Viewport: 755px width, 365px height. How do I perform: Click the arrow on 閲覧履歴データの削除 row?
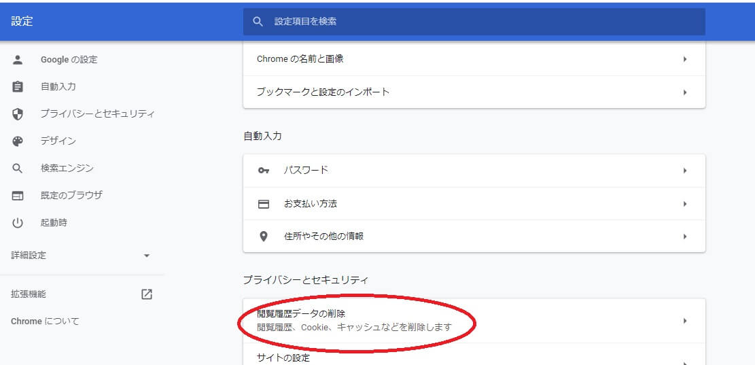click(685, 321)
